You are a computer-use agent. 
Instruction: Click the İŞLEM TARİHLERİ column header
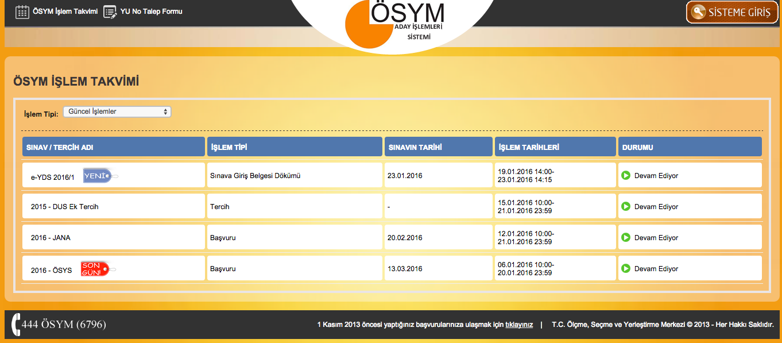[x=555, y=147]
